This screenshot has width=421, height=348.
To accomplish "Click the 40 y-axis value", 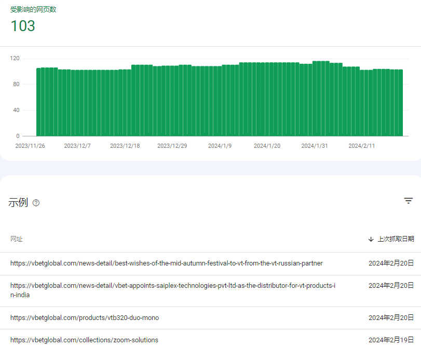I will 16,110.
